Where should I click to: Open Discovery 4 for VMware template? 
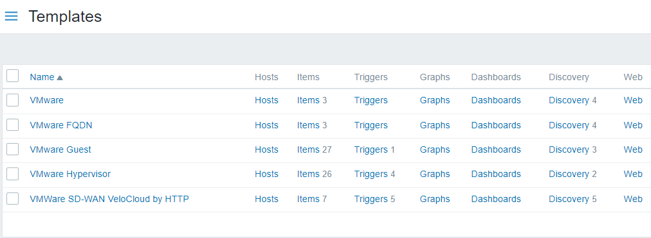[x=569, y=100]
